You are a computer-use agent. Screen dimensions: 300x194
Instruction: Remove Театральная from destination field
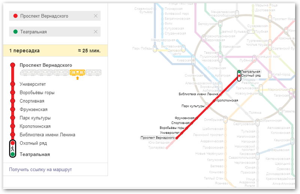[96, 32]
